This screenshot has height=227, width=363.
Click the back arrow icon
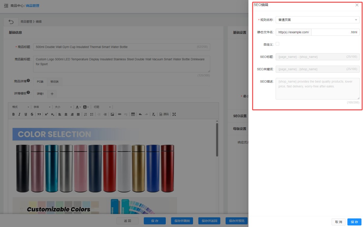11,22
